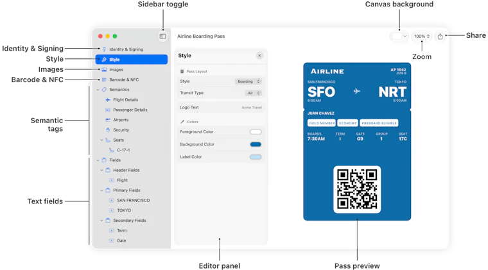The width and height of the screenshot is (488, 270).
Task: Click the text icon beside SAN FRANCISCO
Action: point(112,200)
